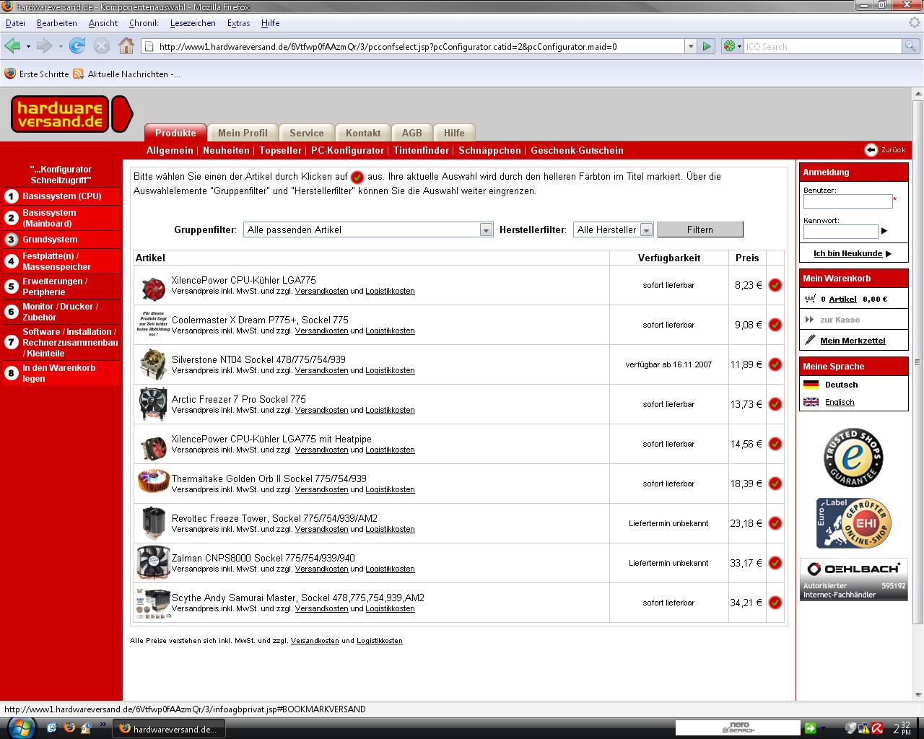Switch to the Service tab
Screen dimensions: 924x739
(307, 133)
